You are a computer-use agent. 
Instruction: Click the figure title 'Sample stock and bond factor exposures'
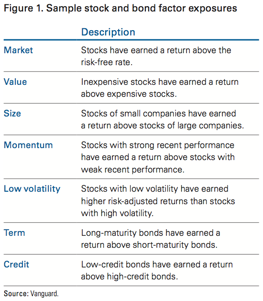pos(142,9)
